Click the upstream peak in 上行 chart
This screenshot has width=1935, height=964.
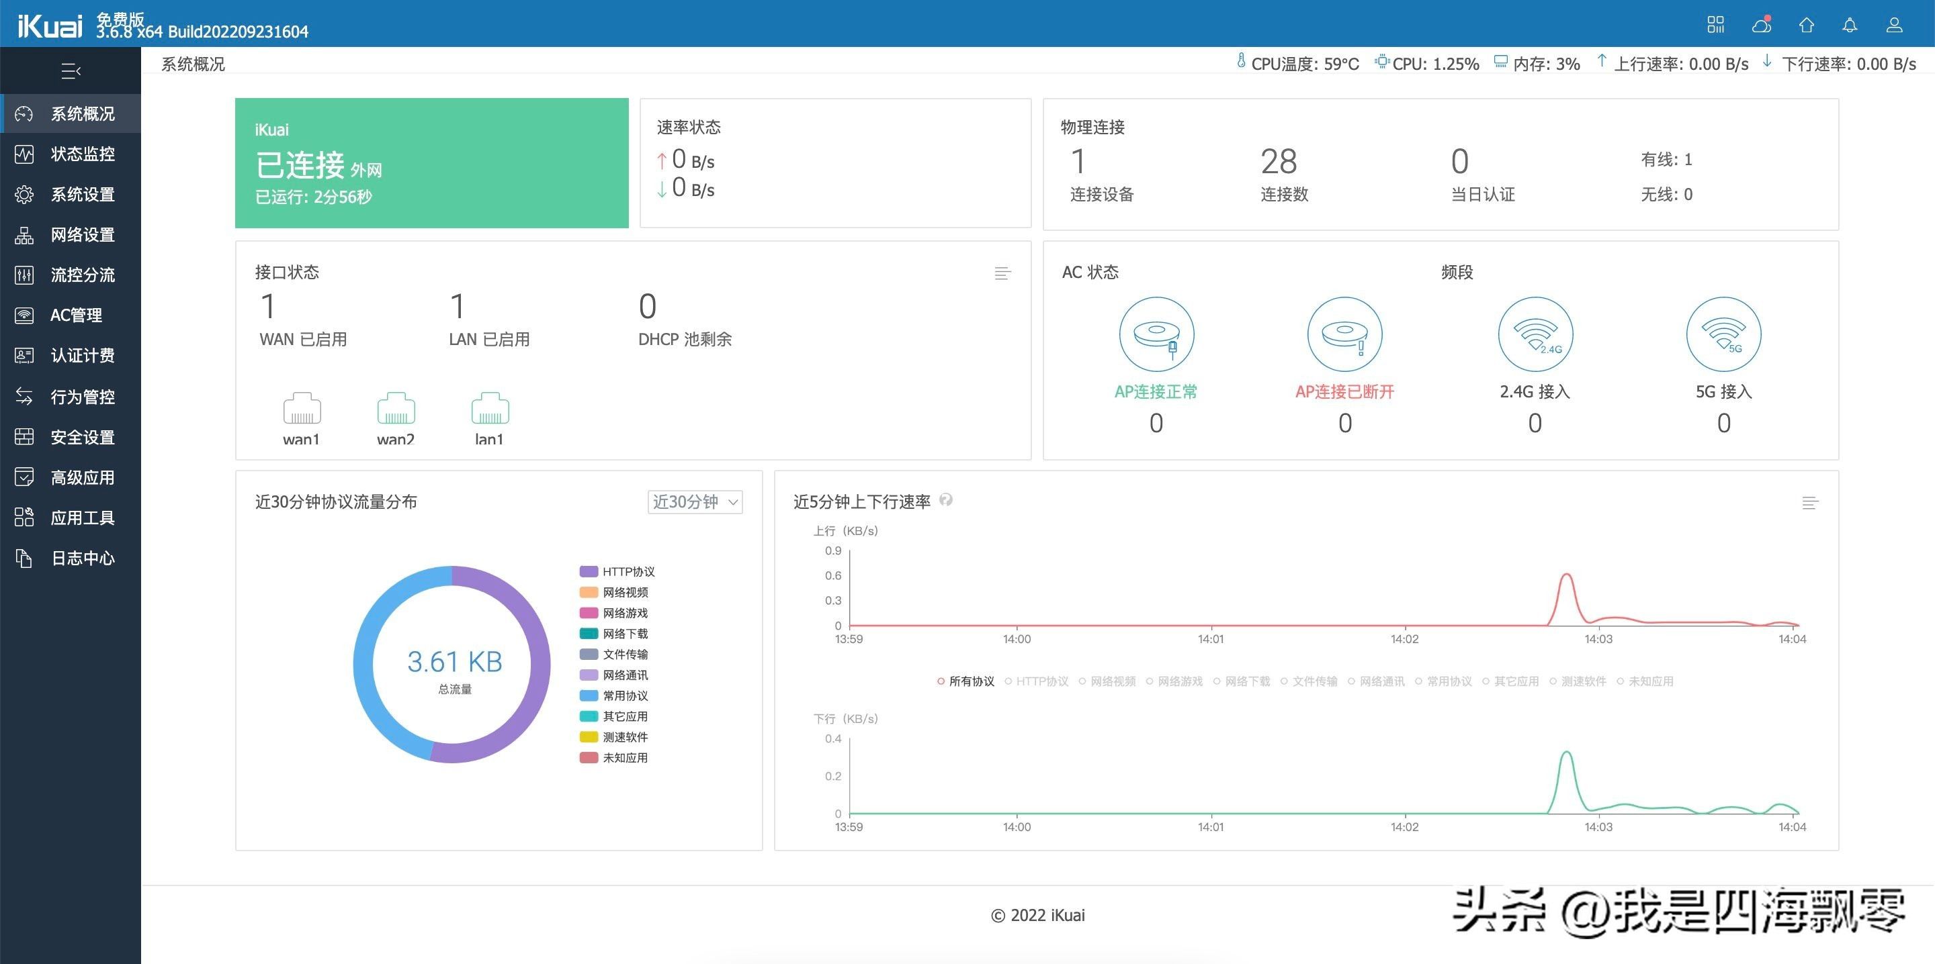pos(1566,576)
